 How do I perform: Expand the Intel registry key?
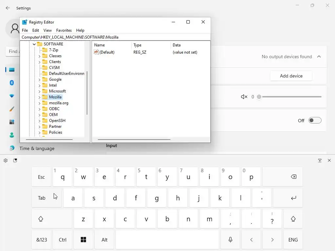click(39, 86)
